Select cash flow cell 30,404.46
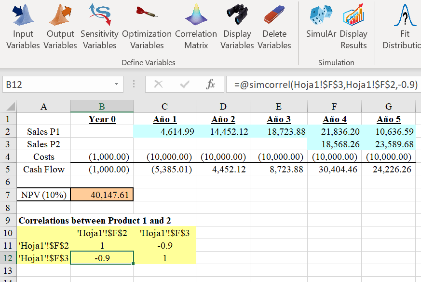The image size is (421, 282). 334,169
